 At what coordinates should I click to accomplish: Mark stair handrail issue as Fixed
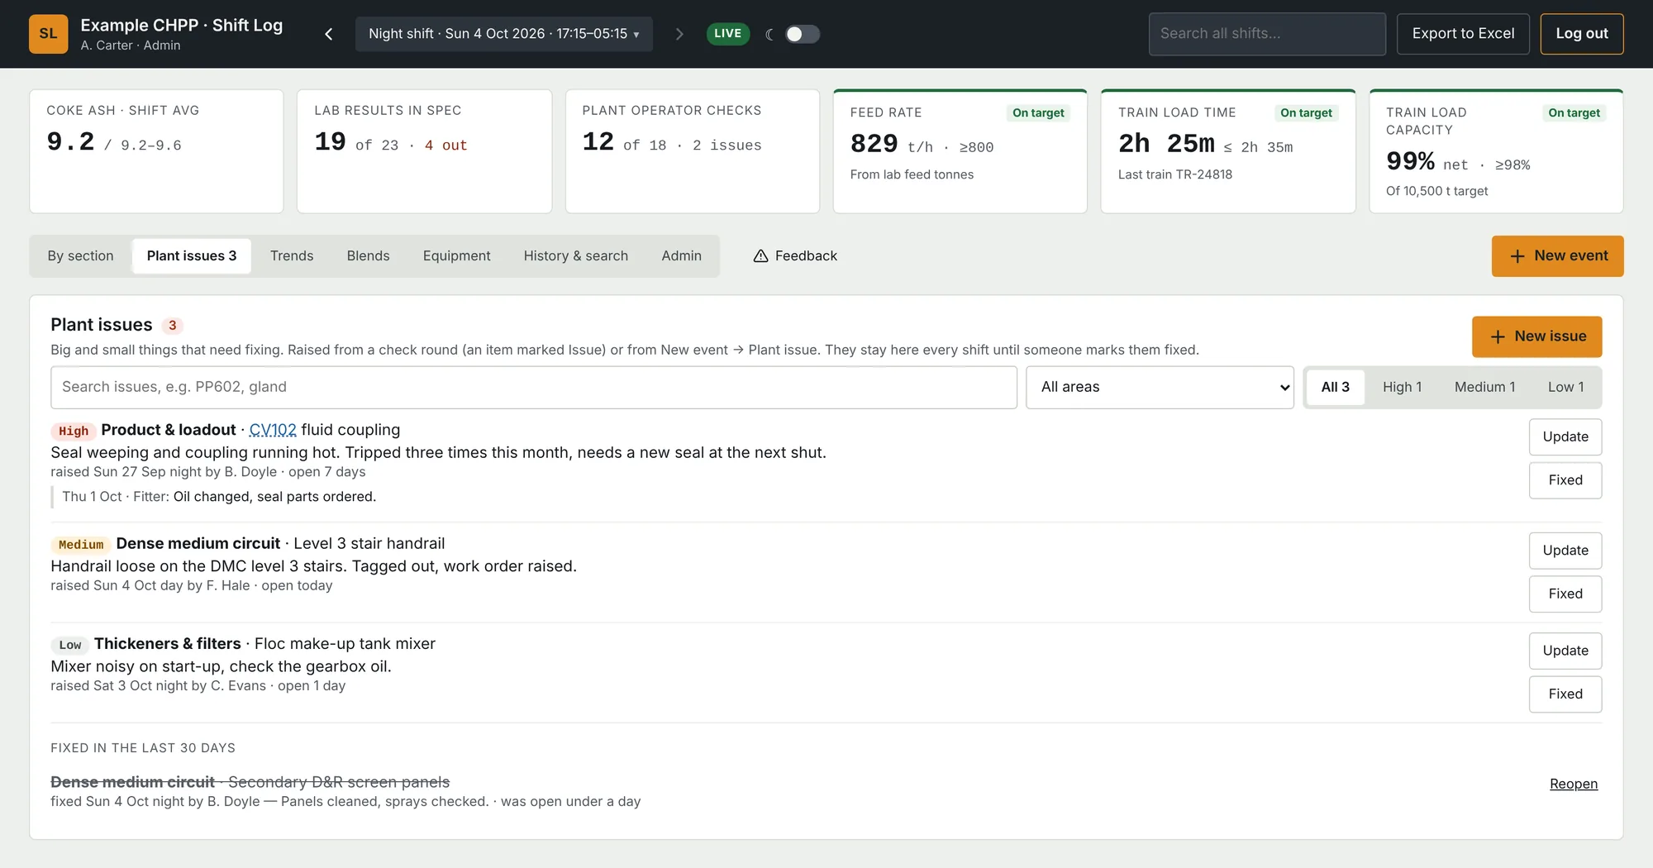tap(1565, 594)
